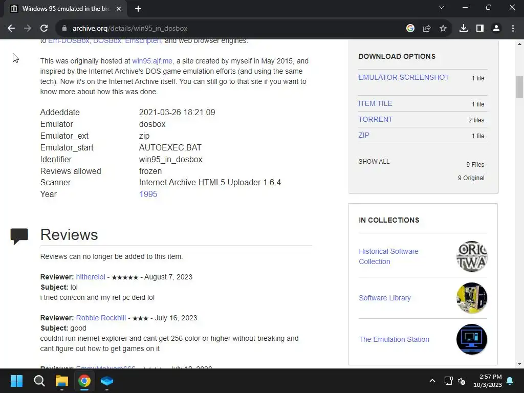Expand EMULATOR SCREENSHOT download option
The height and width of the screenshot is (393, 524).
click(x=404, y=78)
